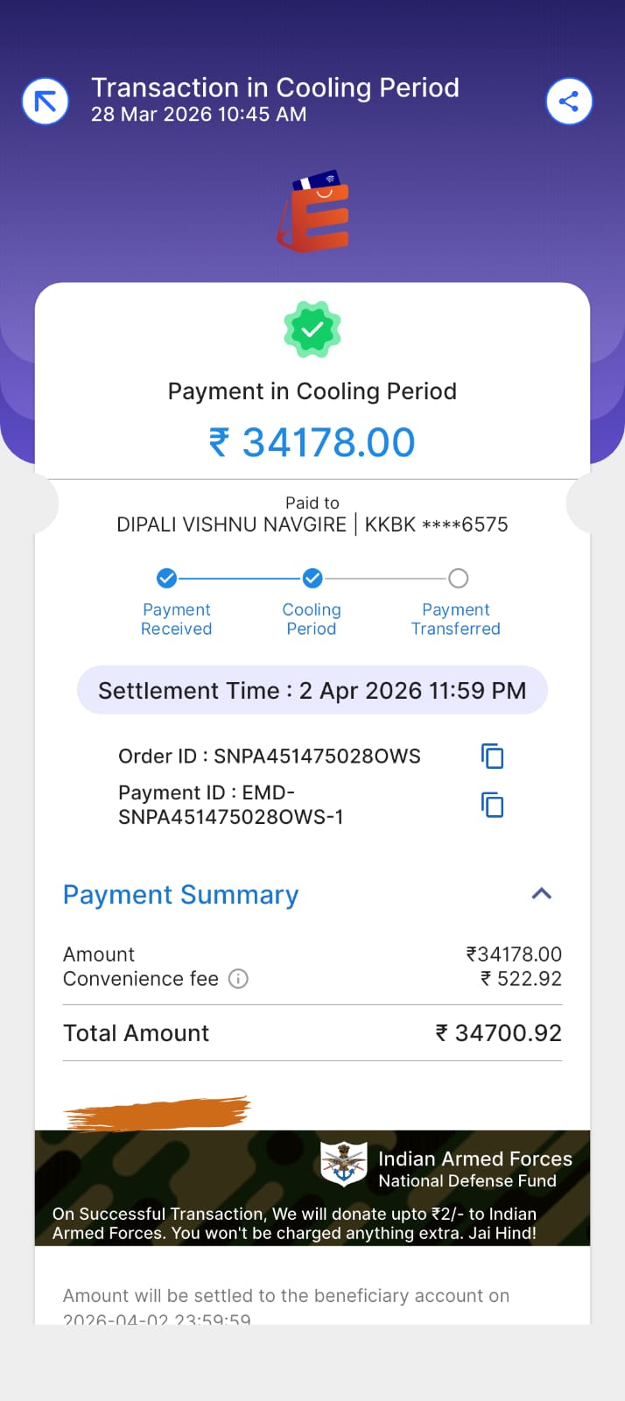
Task: Click the green verified payment badge icon
Action: point(312,330)
